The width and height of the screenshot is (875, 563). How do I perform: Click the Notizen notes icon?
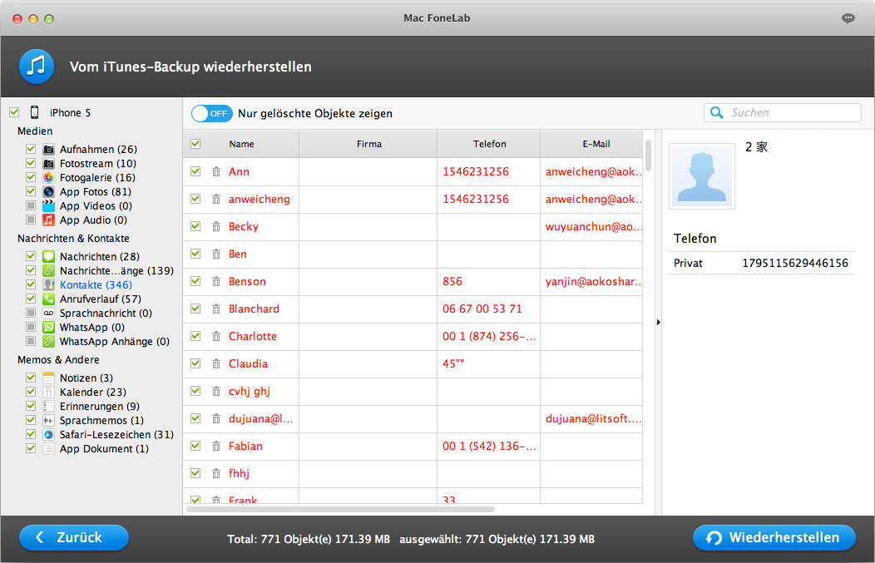[48, 378]
